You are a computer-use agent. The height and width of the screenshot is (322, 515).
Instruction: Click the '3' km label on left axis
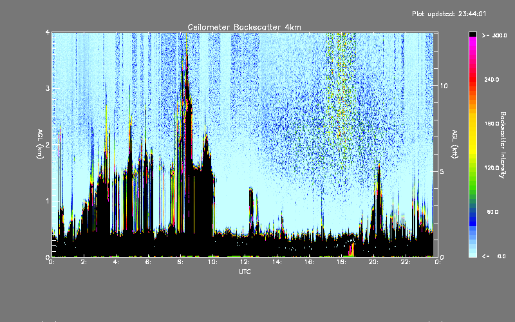point(48,88)
